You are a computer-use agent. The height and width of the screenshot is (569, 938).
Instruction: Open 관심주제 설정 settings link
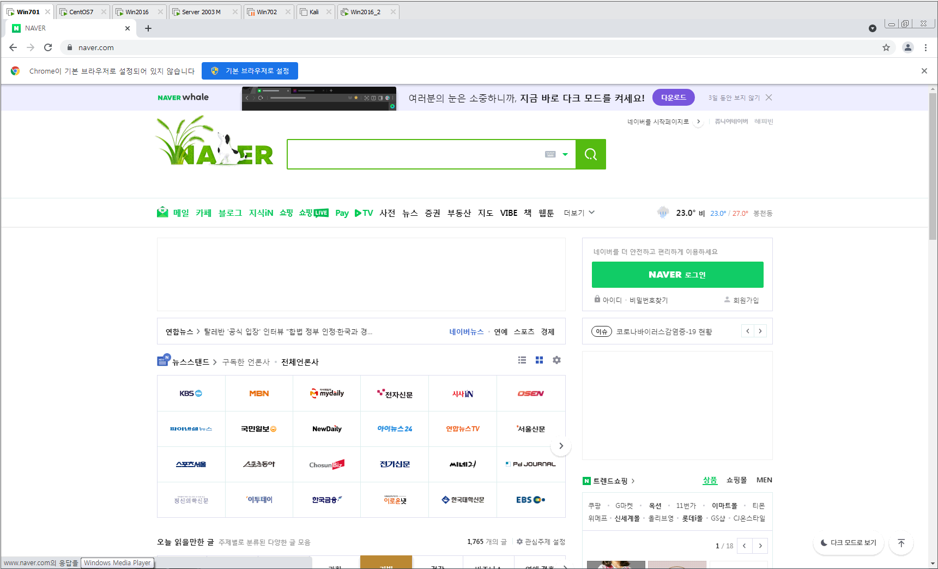coord(541,542)
